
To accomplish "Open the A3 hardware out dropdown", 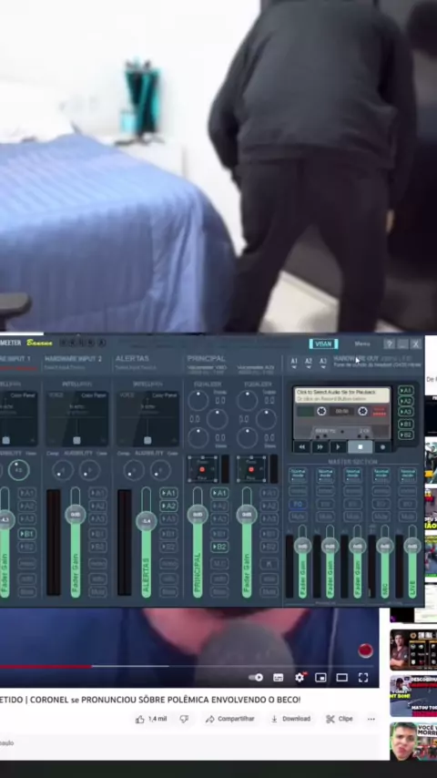I will [323, 363].
